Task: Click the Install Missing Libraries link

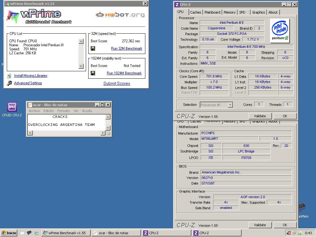Action: click(31, 76)
